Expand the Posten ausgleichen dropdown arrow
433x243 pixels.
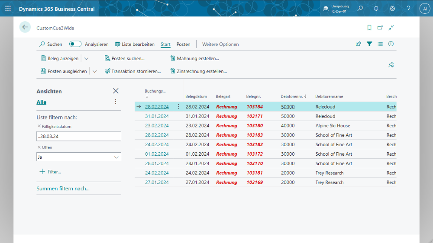point(95,71)
